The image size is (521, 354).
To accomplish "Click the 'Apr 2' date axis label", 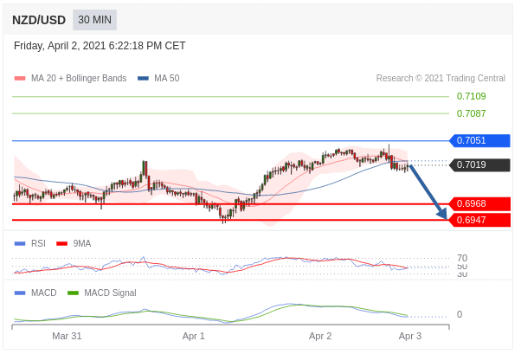I will pos(320,336).
